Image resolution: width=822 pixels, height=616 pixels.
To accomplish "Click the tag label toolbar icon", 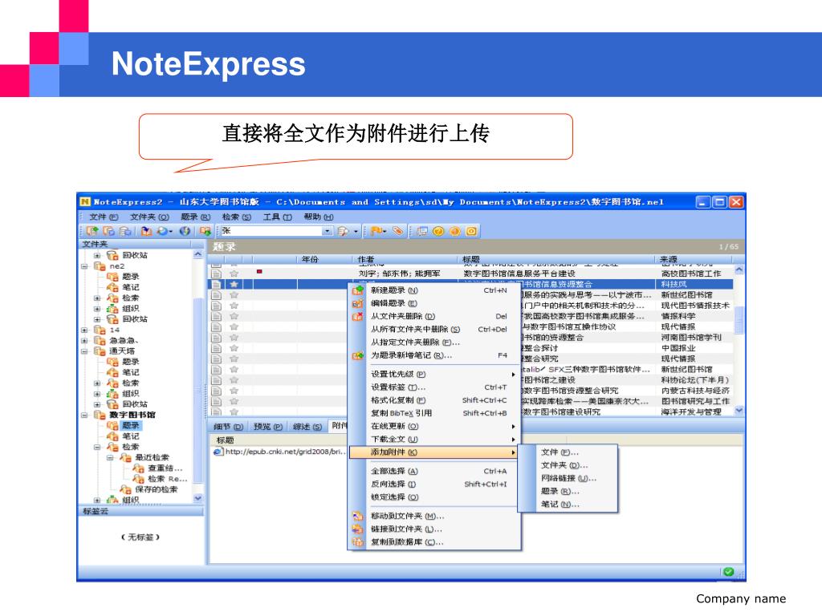I will (398, 231).
